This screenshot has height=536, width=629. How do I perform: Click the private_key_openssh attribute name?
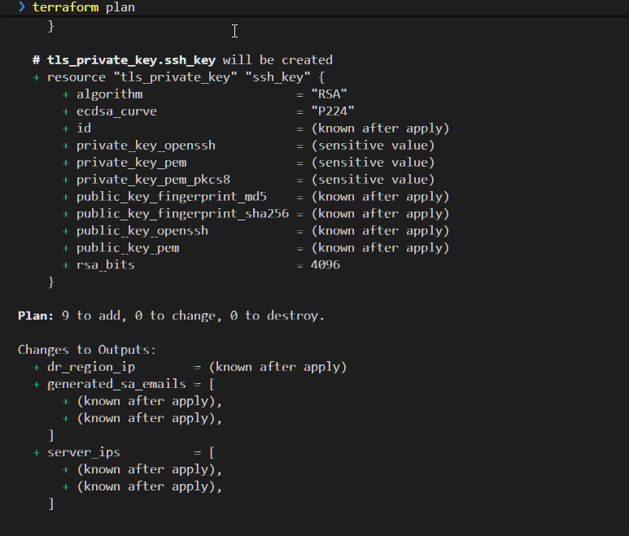coord(146,146)
